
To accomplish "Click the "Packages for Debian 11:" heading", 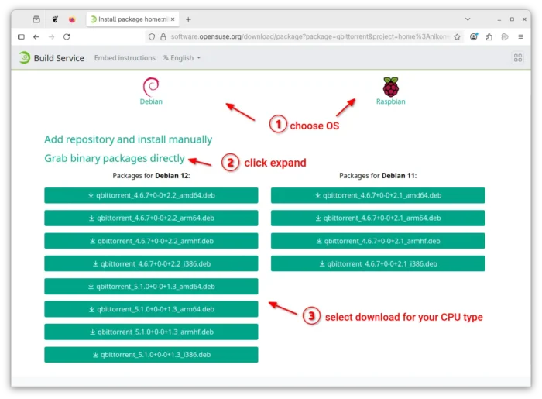I will tap(378, 176).
